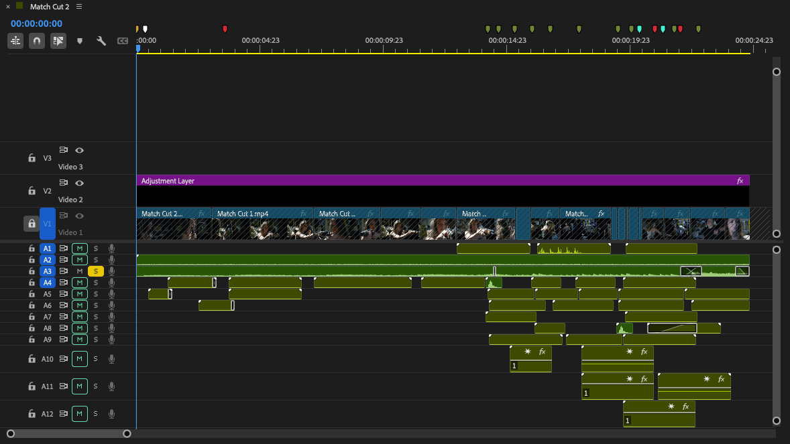Select the Match Cut 2 sequence tab
The image size is (790, 444).
click(x=50, y=7)
